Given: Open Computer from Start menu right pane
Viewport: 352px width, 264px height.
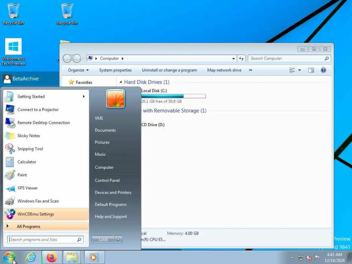Looking at the screenshot, I should click(x=104, y=167).
